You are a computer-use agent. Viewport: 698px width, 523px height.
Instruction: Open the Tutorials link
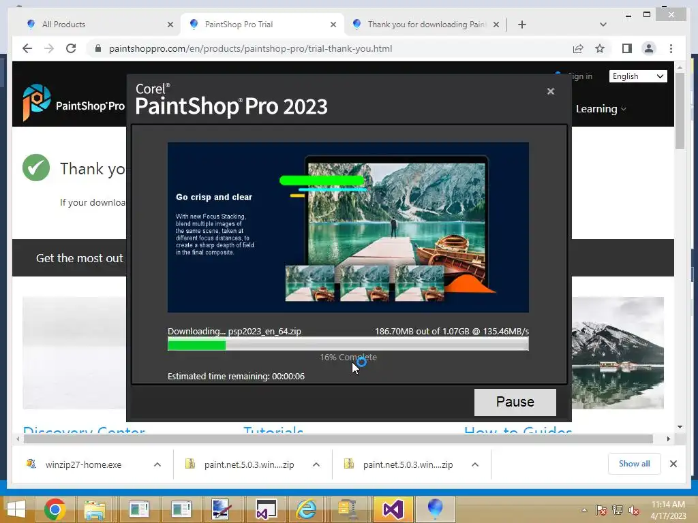[x=273, y=430]
